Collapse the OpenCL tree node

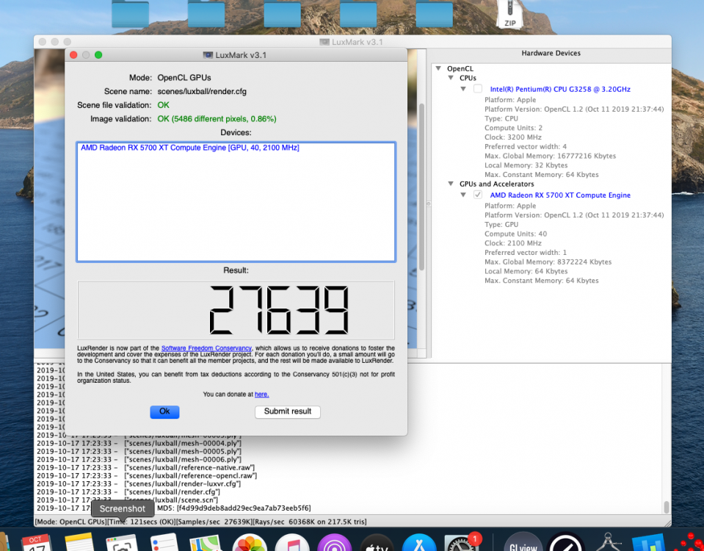point(438,68)
